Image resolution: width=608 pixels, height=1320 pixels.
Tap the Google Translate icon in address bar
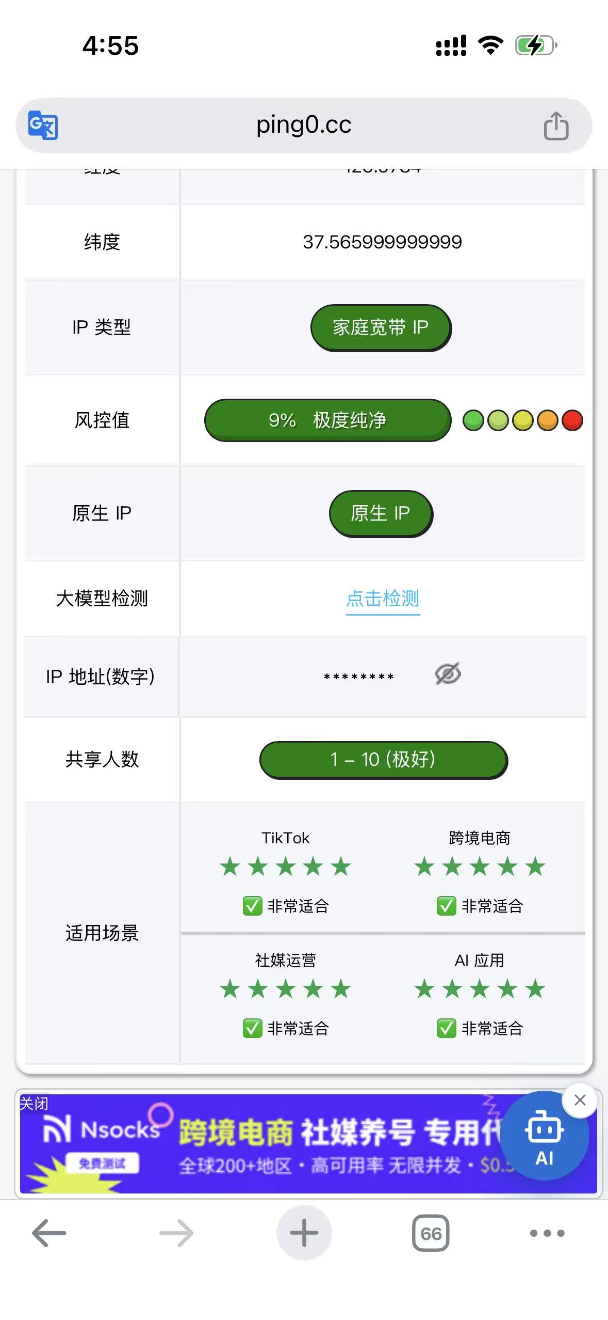pos(43,125)
